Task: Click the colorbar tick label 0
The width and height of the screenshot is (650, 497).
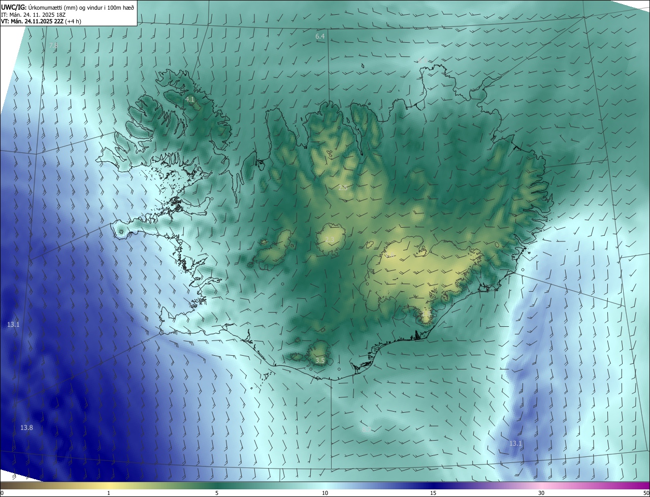Action: coord(2,493)
